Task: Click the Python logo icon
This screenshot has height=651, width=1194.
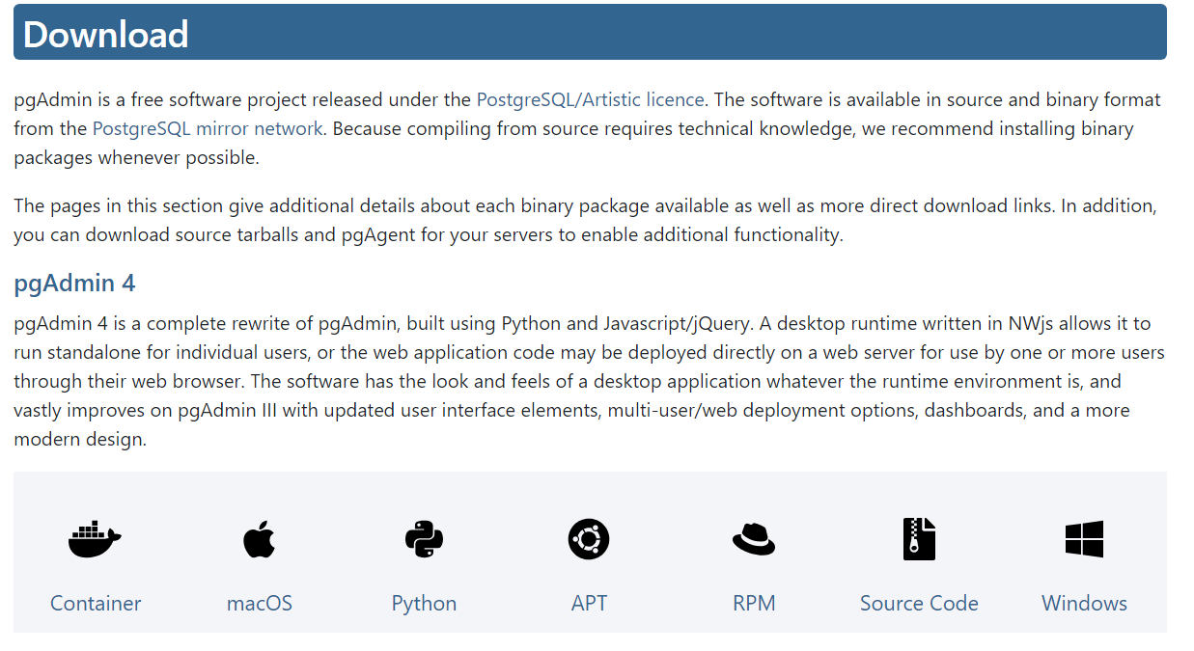Action: (424, 539)
